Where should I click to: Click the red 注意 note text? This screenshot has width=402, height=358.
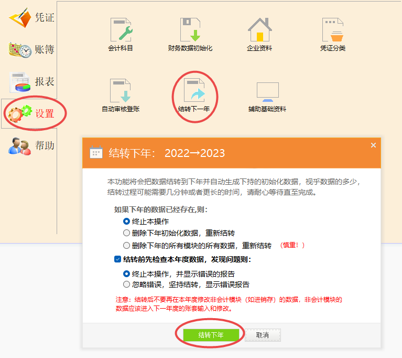[229, 304]
